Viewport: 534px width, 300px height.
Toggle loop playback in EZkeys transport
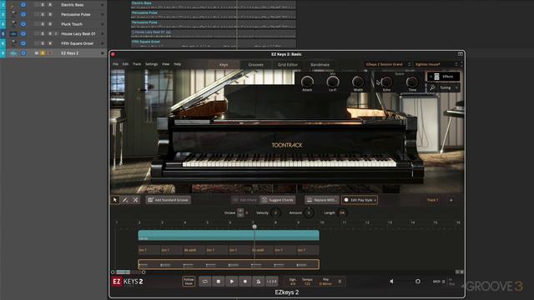pyautogui.click(x=204, y=282)
